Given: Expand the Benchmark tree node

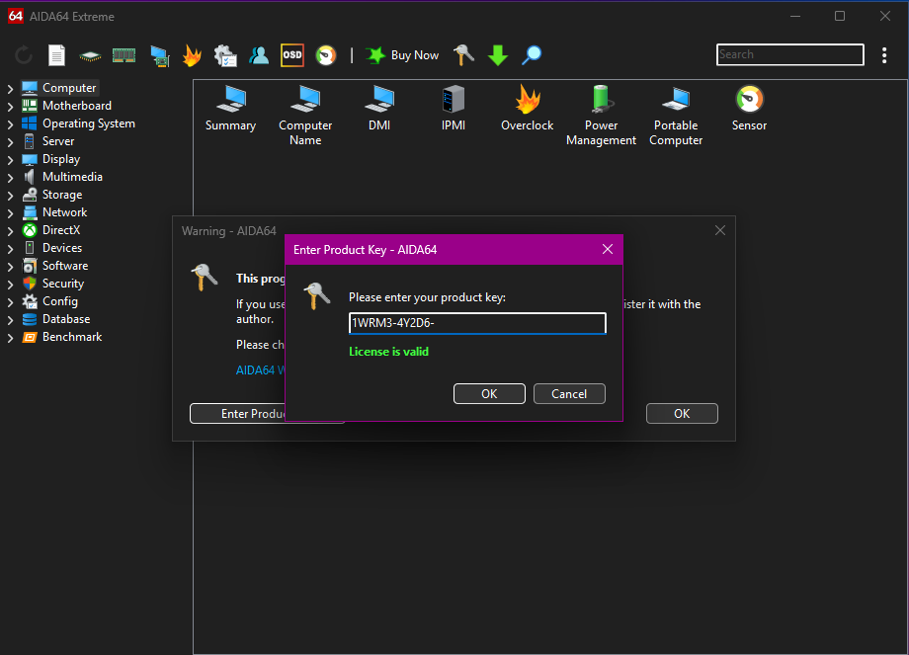Looking at the screenshot, I should point(10,338).
